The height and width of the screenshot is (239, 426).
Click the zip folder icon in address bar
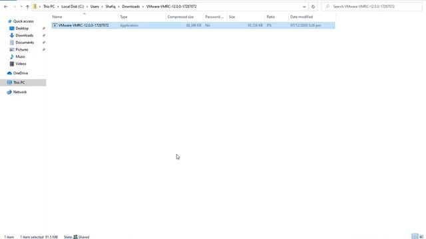35,7
